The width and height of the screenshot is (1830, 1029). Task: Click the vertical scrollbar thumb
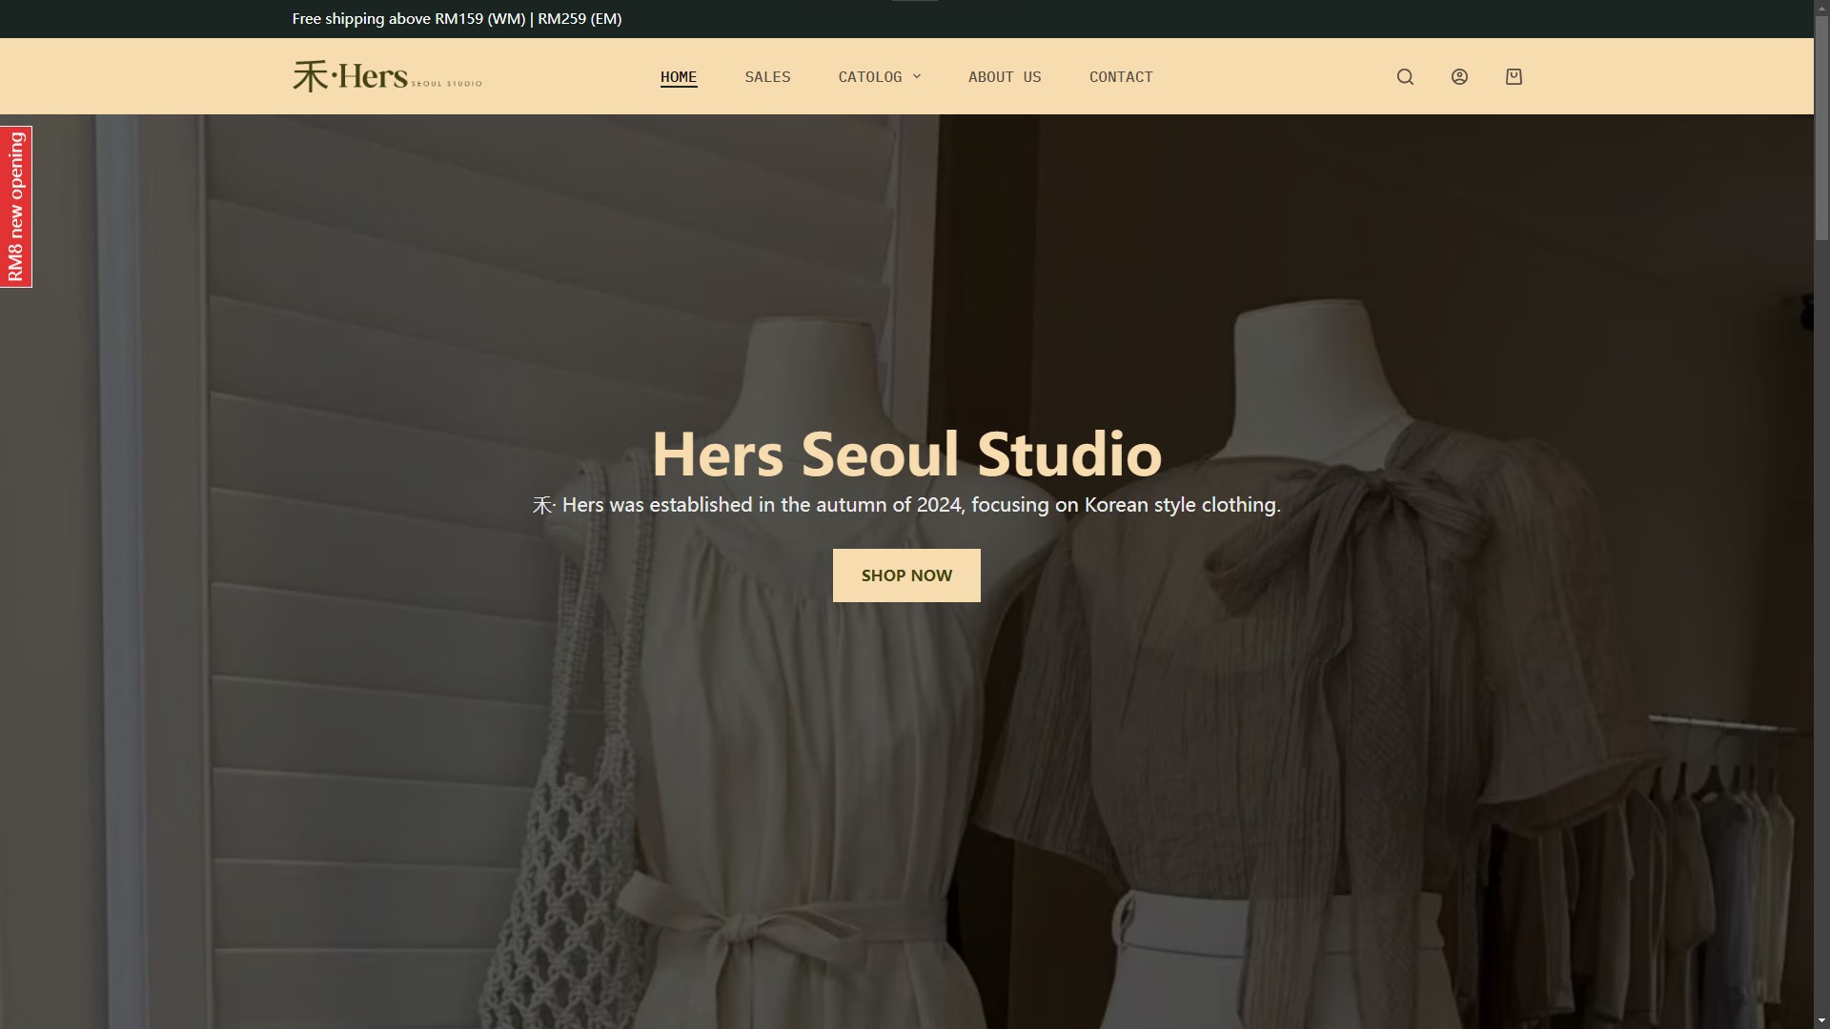pyautogui.click(x=1821, y=129)
